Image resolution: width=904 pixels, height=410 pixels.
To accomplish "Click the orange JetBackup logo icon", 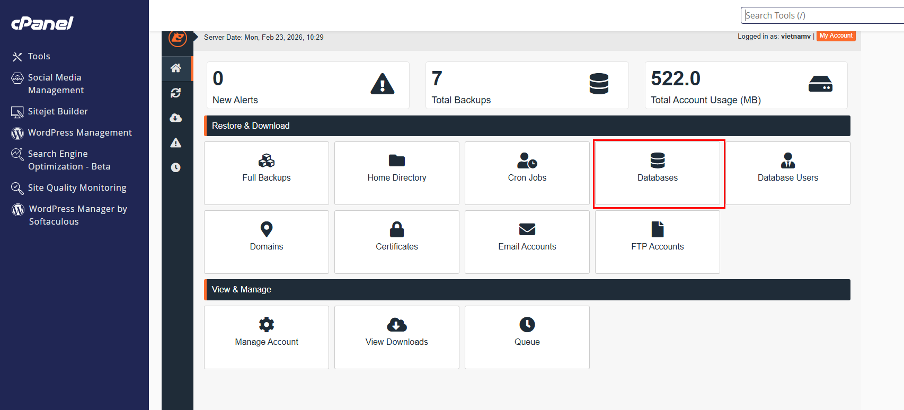I will coord(178,38).
